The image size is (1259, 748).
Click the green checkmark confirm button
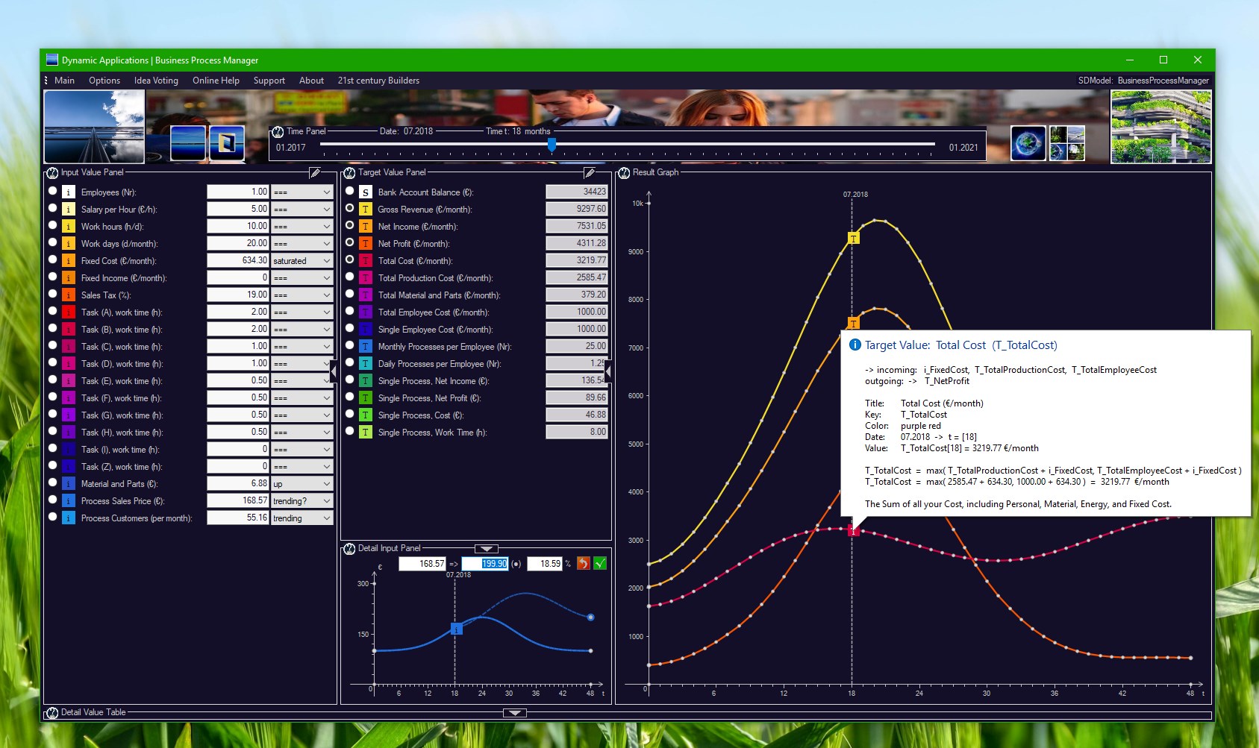click(x=600, y=564)
